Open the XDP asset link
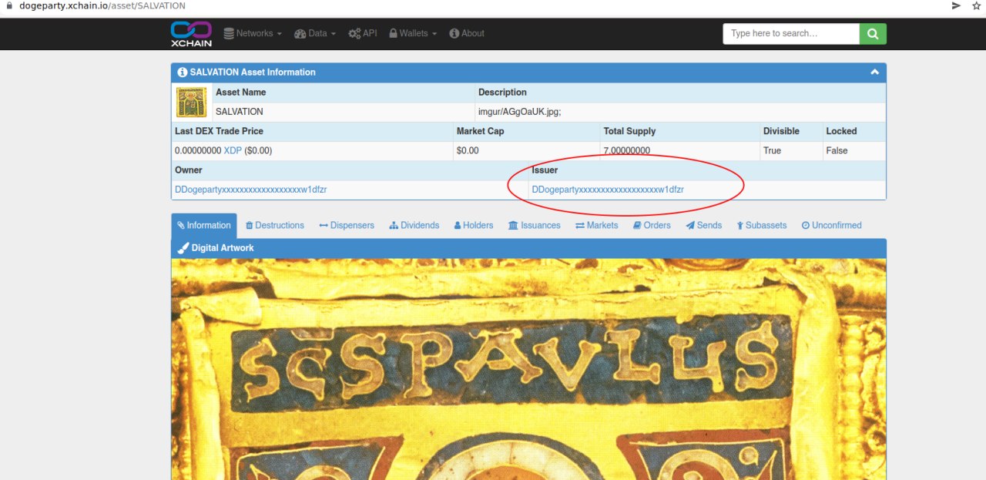 [233, 150]
